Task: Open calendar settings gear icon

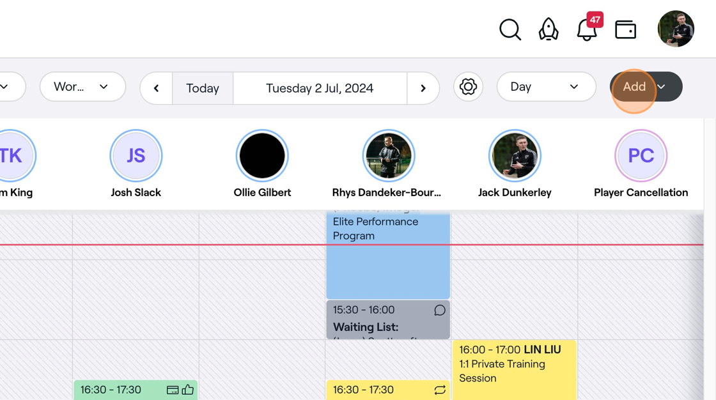Action: (x=468, y=87)
